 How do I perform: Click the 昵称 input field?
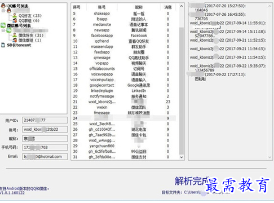(x=45, y=139)
